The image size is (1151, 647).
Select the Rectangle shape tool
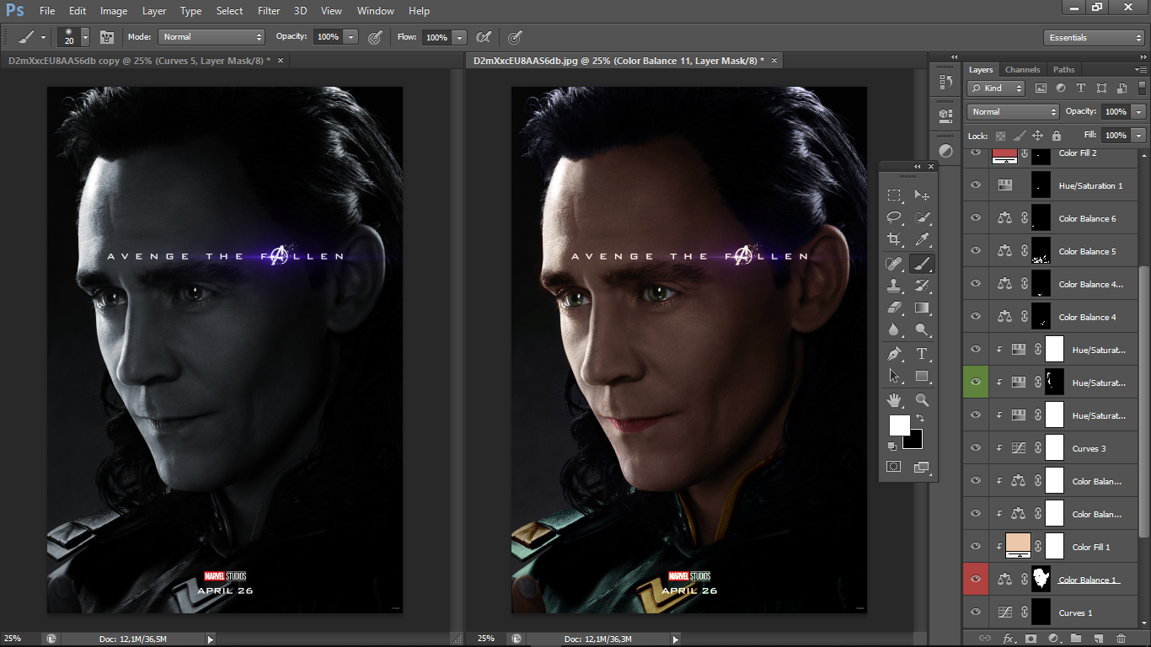[x=922, y=377]
